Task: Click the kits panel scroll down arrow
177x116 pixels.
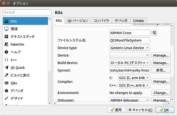Action: 172,100
